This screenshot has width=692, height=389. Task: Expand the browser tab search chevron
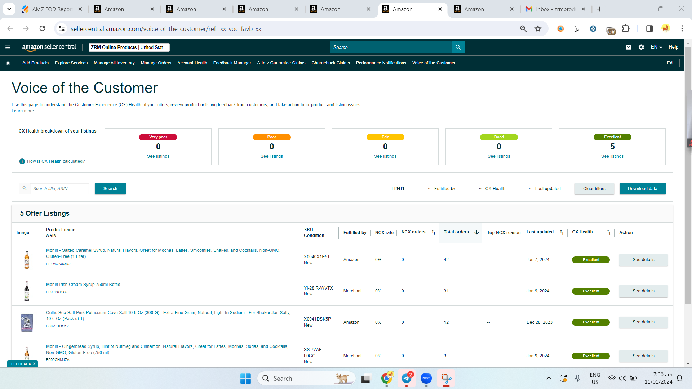(9, 9)
